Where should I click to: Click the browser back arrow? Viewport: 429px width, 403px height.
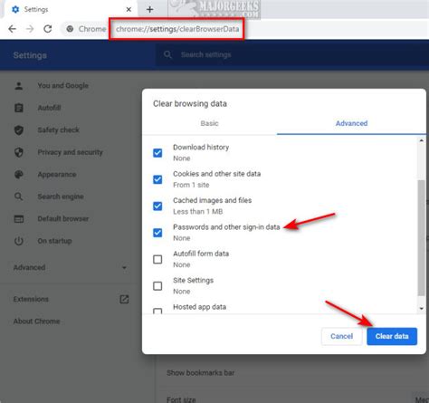pos(12,29)
